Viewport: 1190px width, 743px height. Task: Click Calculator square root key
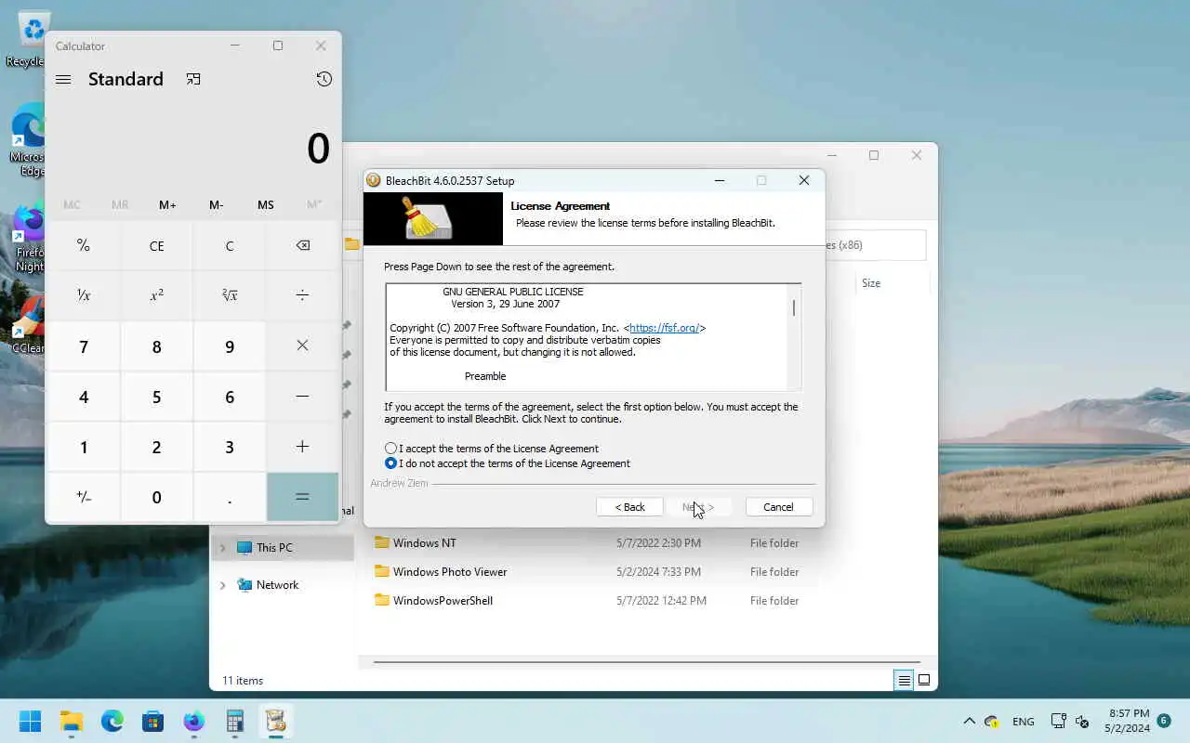point(230,295)
